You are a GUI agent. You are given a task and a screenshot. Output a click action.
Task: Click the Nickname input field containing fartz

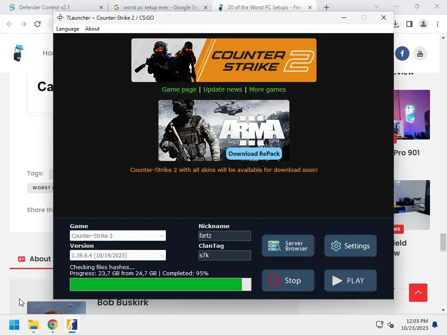[225, 236]
